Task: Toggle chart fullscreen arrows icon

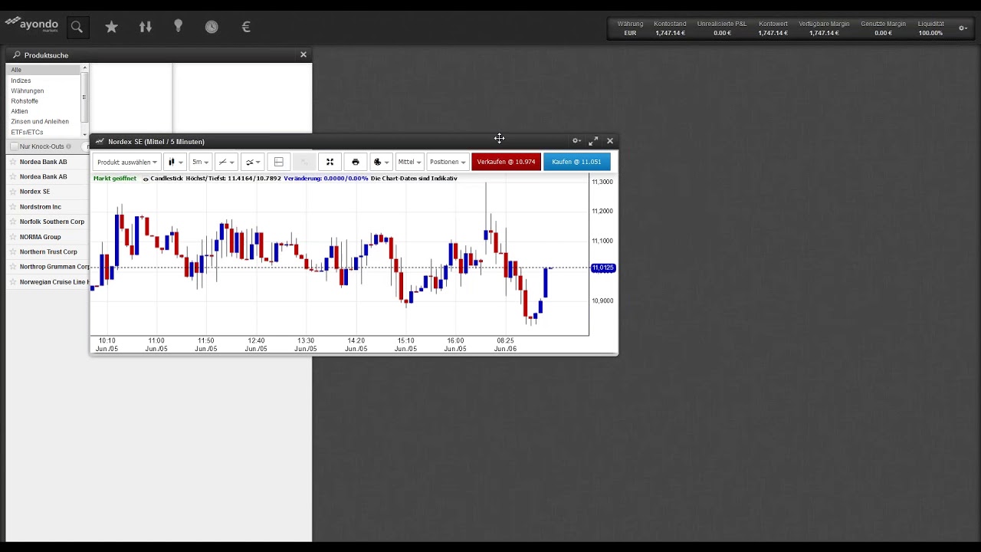Action: [330, 162]
